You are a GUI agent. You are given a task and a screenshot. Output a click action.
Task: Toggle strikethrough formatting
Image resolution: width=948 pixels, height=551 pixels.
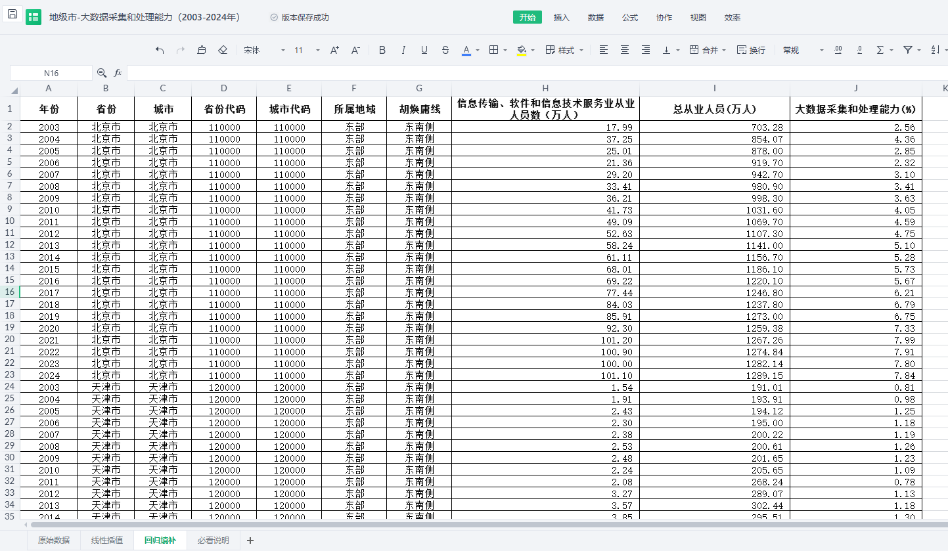445,50
